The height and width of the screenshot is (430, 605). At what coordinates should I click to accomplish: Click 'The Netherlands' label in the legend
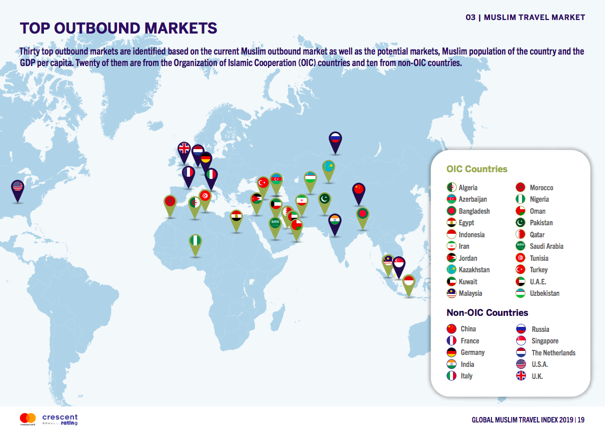tap(553, 352)
